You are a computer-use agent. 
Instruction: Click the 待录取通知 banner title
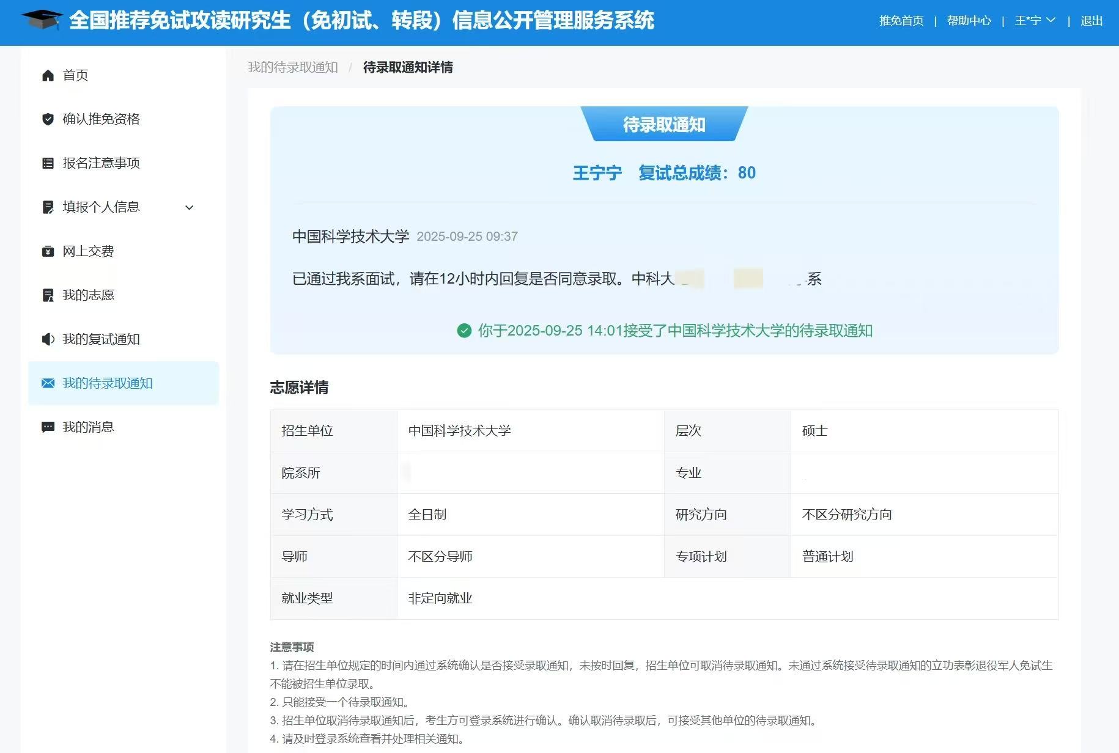(664, 125)
